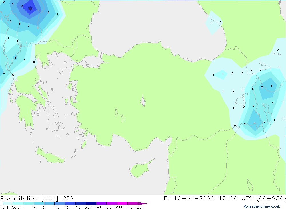Click legend label '10'
The width and height of the screenshot is (286, 209).
57,207
